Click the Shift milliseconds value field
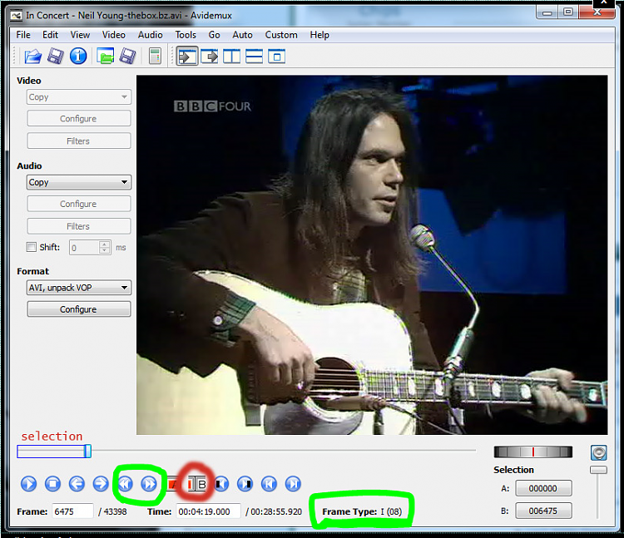624x538 pixels. (84, 247)
